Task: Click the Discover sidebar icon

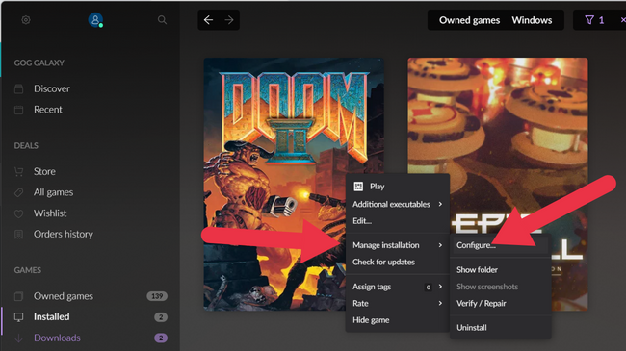Action: [18, 88]
